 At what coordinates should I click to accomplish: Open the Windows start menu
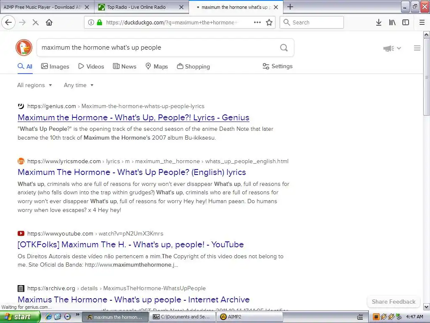pyautogui.click(x=20, y=317)
